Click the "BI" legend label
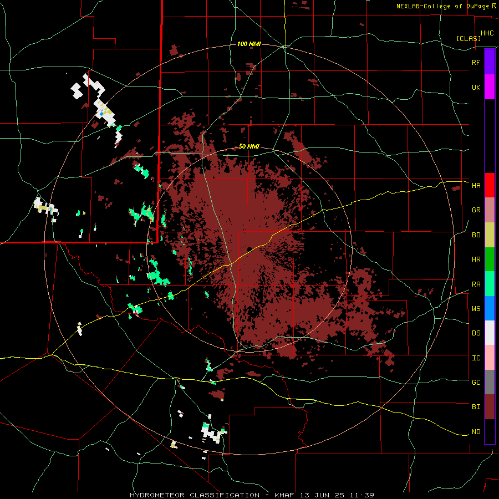 pos(476,407)
